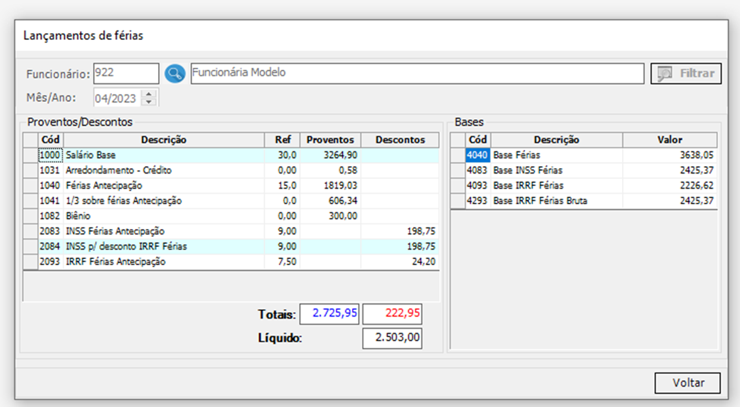Click the blue employee search magnifier icon
This screenshot has height=407, width=740.
pos(174,74)
